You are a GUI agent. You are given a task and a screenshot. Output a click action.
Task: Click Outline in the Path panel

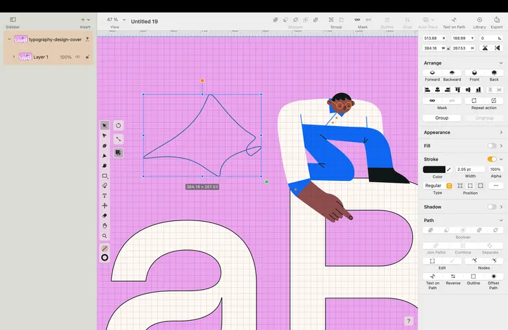[x=474, y=277]
